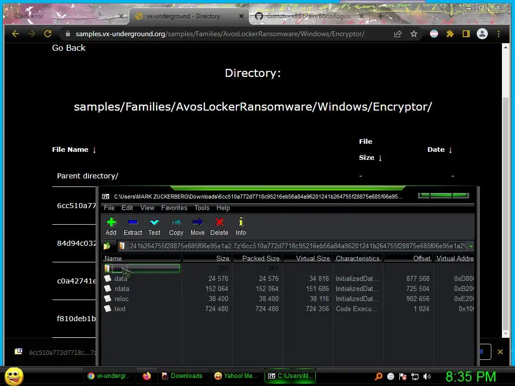The image size is (515, 386).
Task: Open the Edit menu in 7-Zip
Action: tap(127, 208)
